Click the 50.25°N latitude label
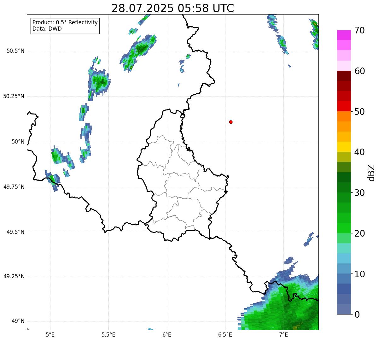The height and width of the screenshot is (341, 379). click(14, 96)
